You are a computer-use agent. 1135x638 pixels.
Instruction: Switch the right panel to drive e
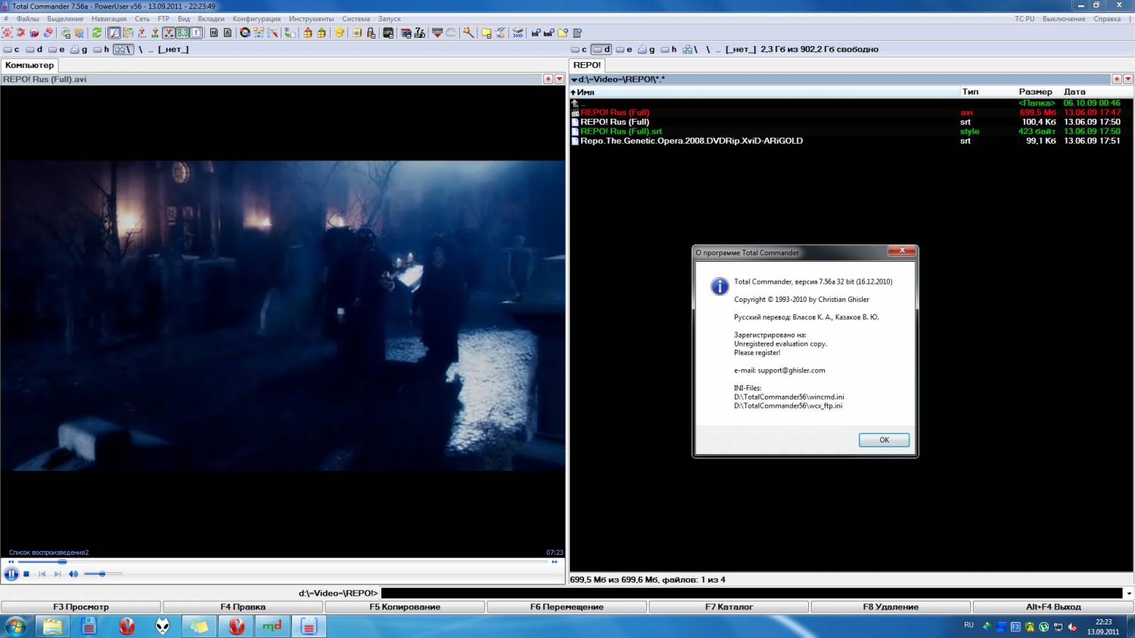(x=624, y=49)
